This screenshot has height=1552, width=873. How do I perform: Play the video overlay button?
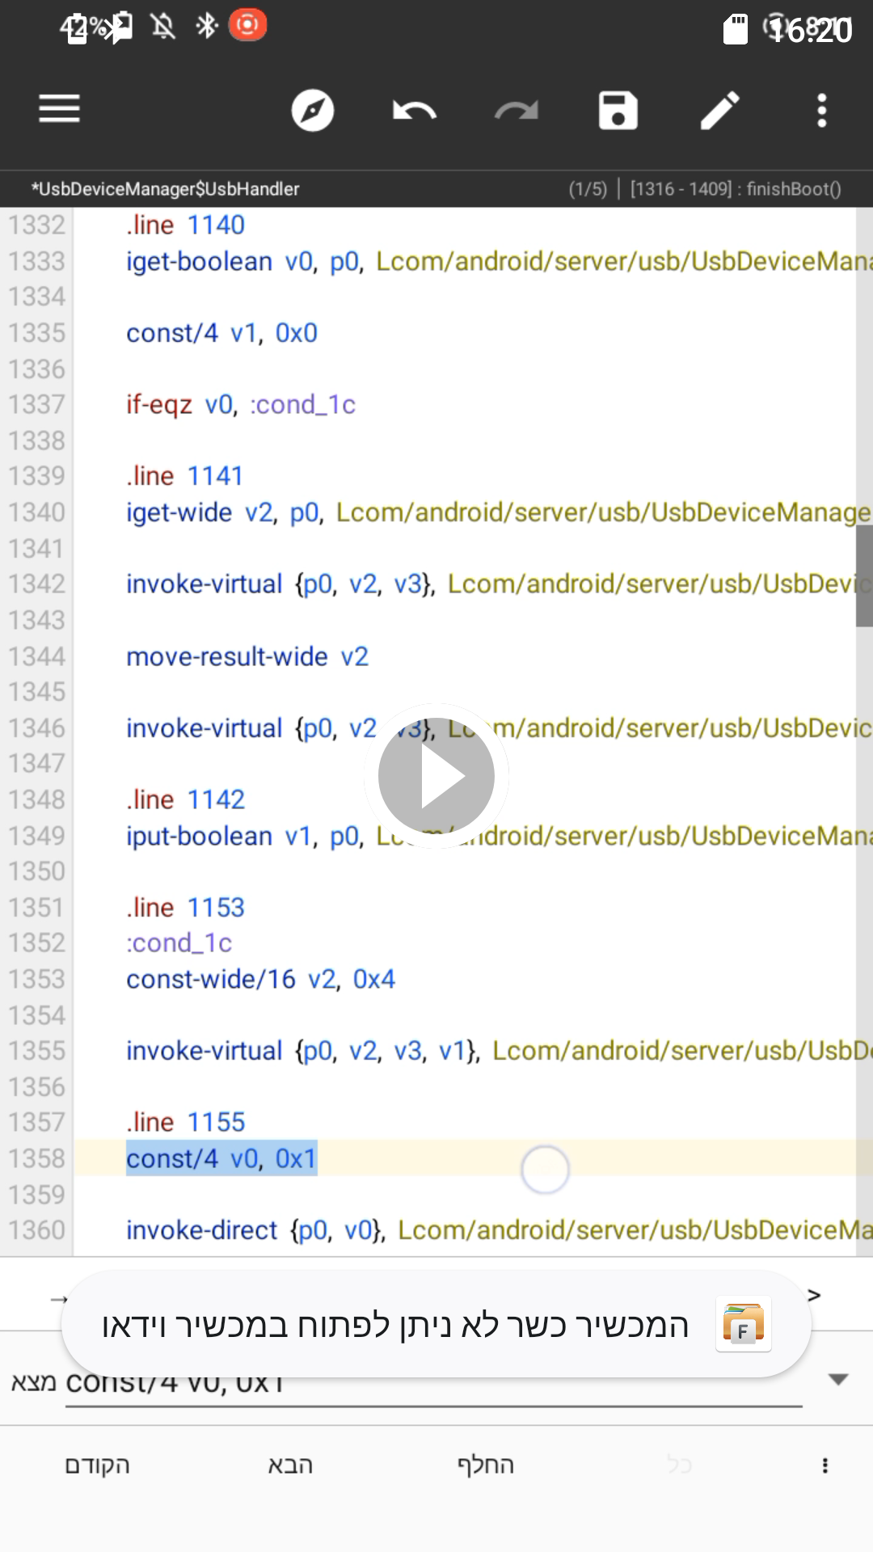(x=436, y=776)
